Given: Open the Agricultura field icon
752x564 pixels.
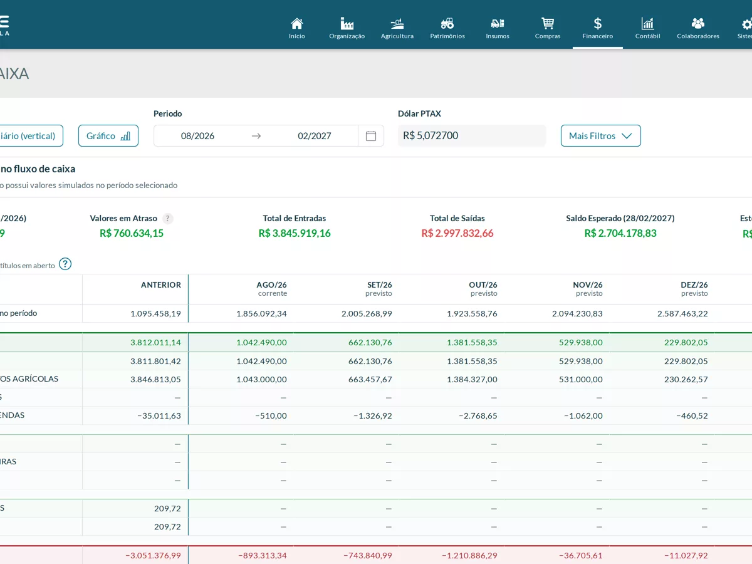Looking at the screenshot, I should 397,24.
